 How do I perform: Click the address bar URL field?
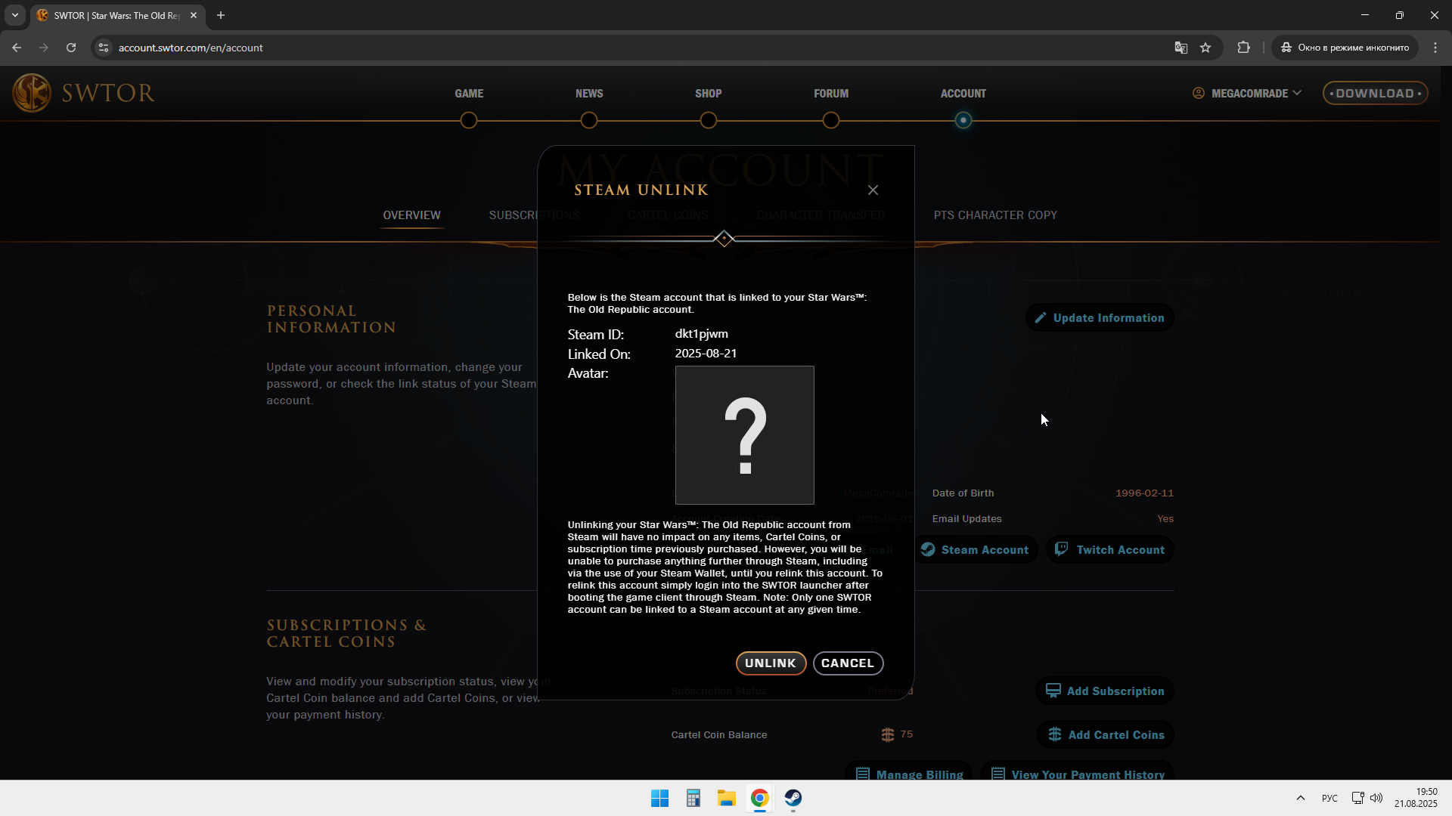coord(635,48)
